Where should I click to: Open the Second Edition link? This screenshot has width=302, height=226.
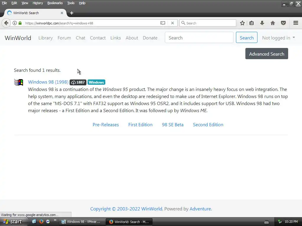pos(208,125)
